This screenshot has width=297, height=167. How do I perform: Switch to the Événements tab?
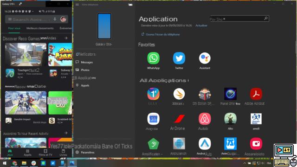coord(65,28)
